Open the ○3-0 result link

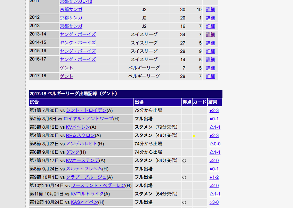(x=214, y=202)
